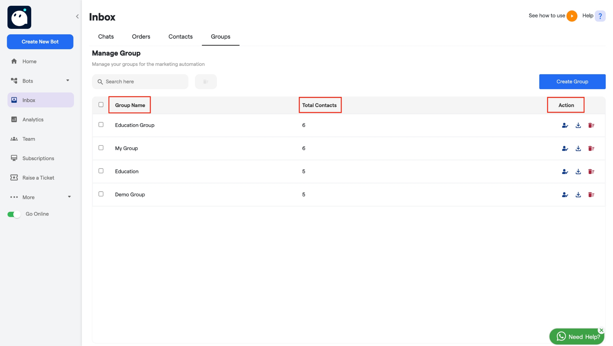Delete My Group

pyautogui.click(x=591, y=149)
